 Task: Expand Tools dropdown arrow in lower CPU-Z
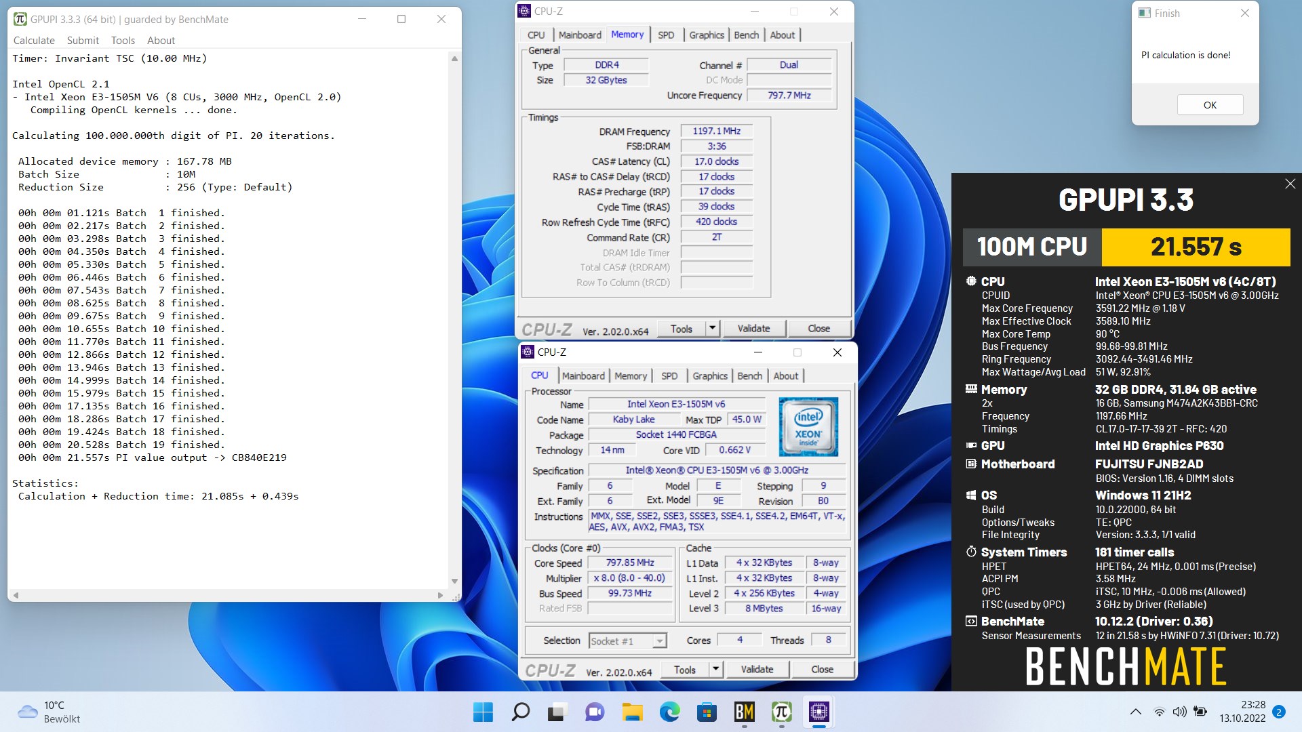715,670
